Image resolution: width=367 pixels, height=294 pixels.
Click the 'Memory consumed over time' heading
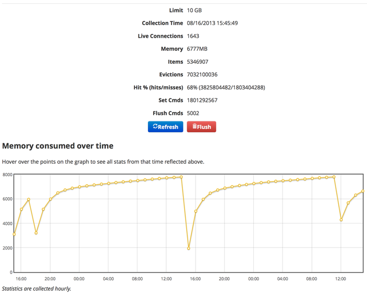point(58,146)
